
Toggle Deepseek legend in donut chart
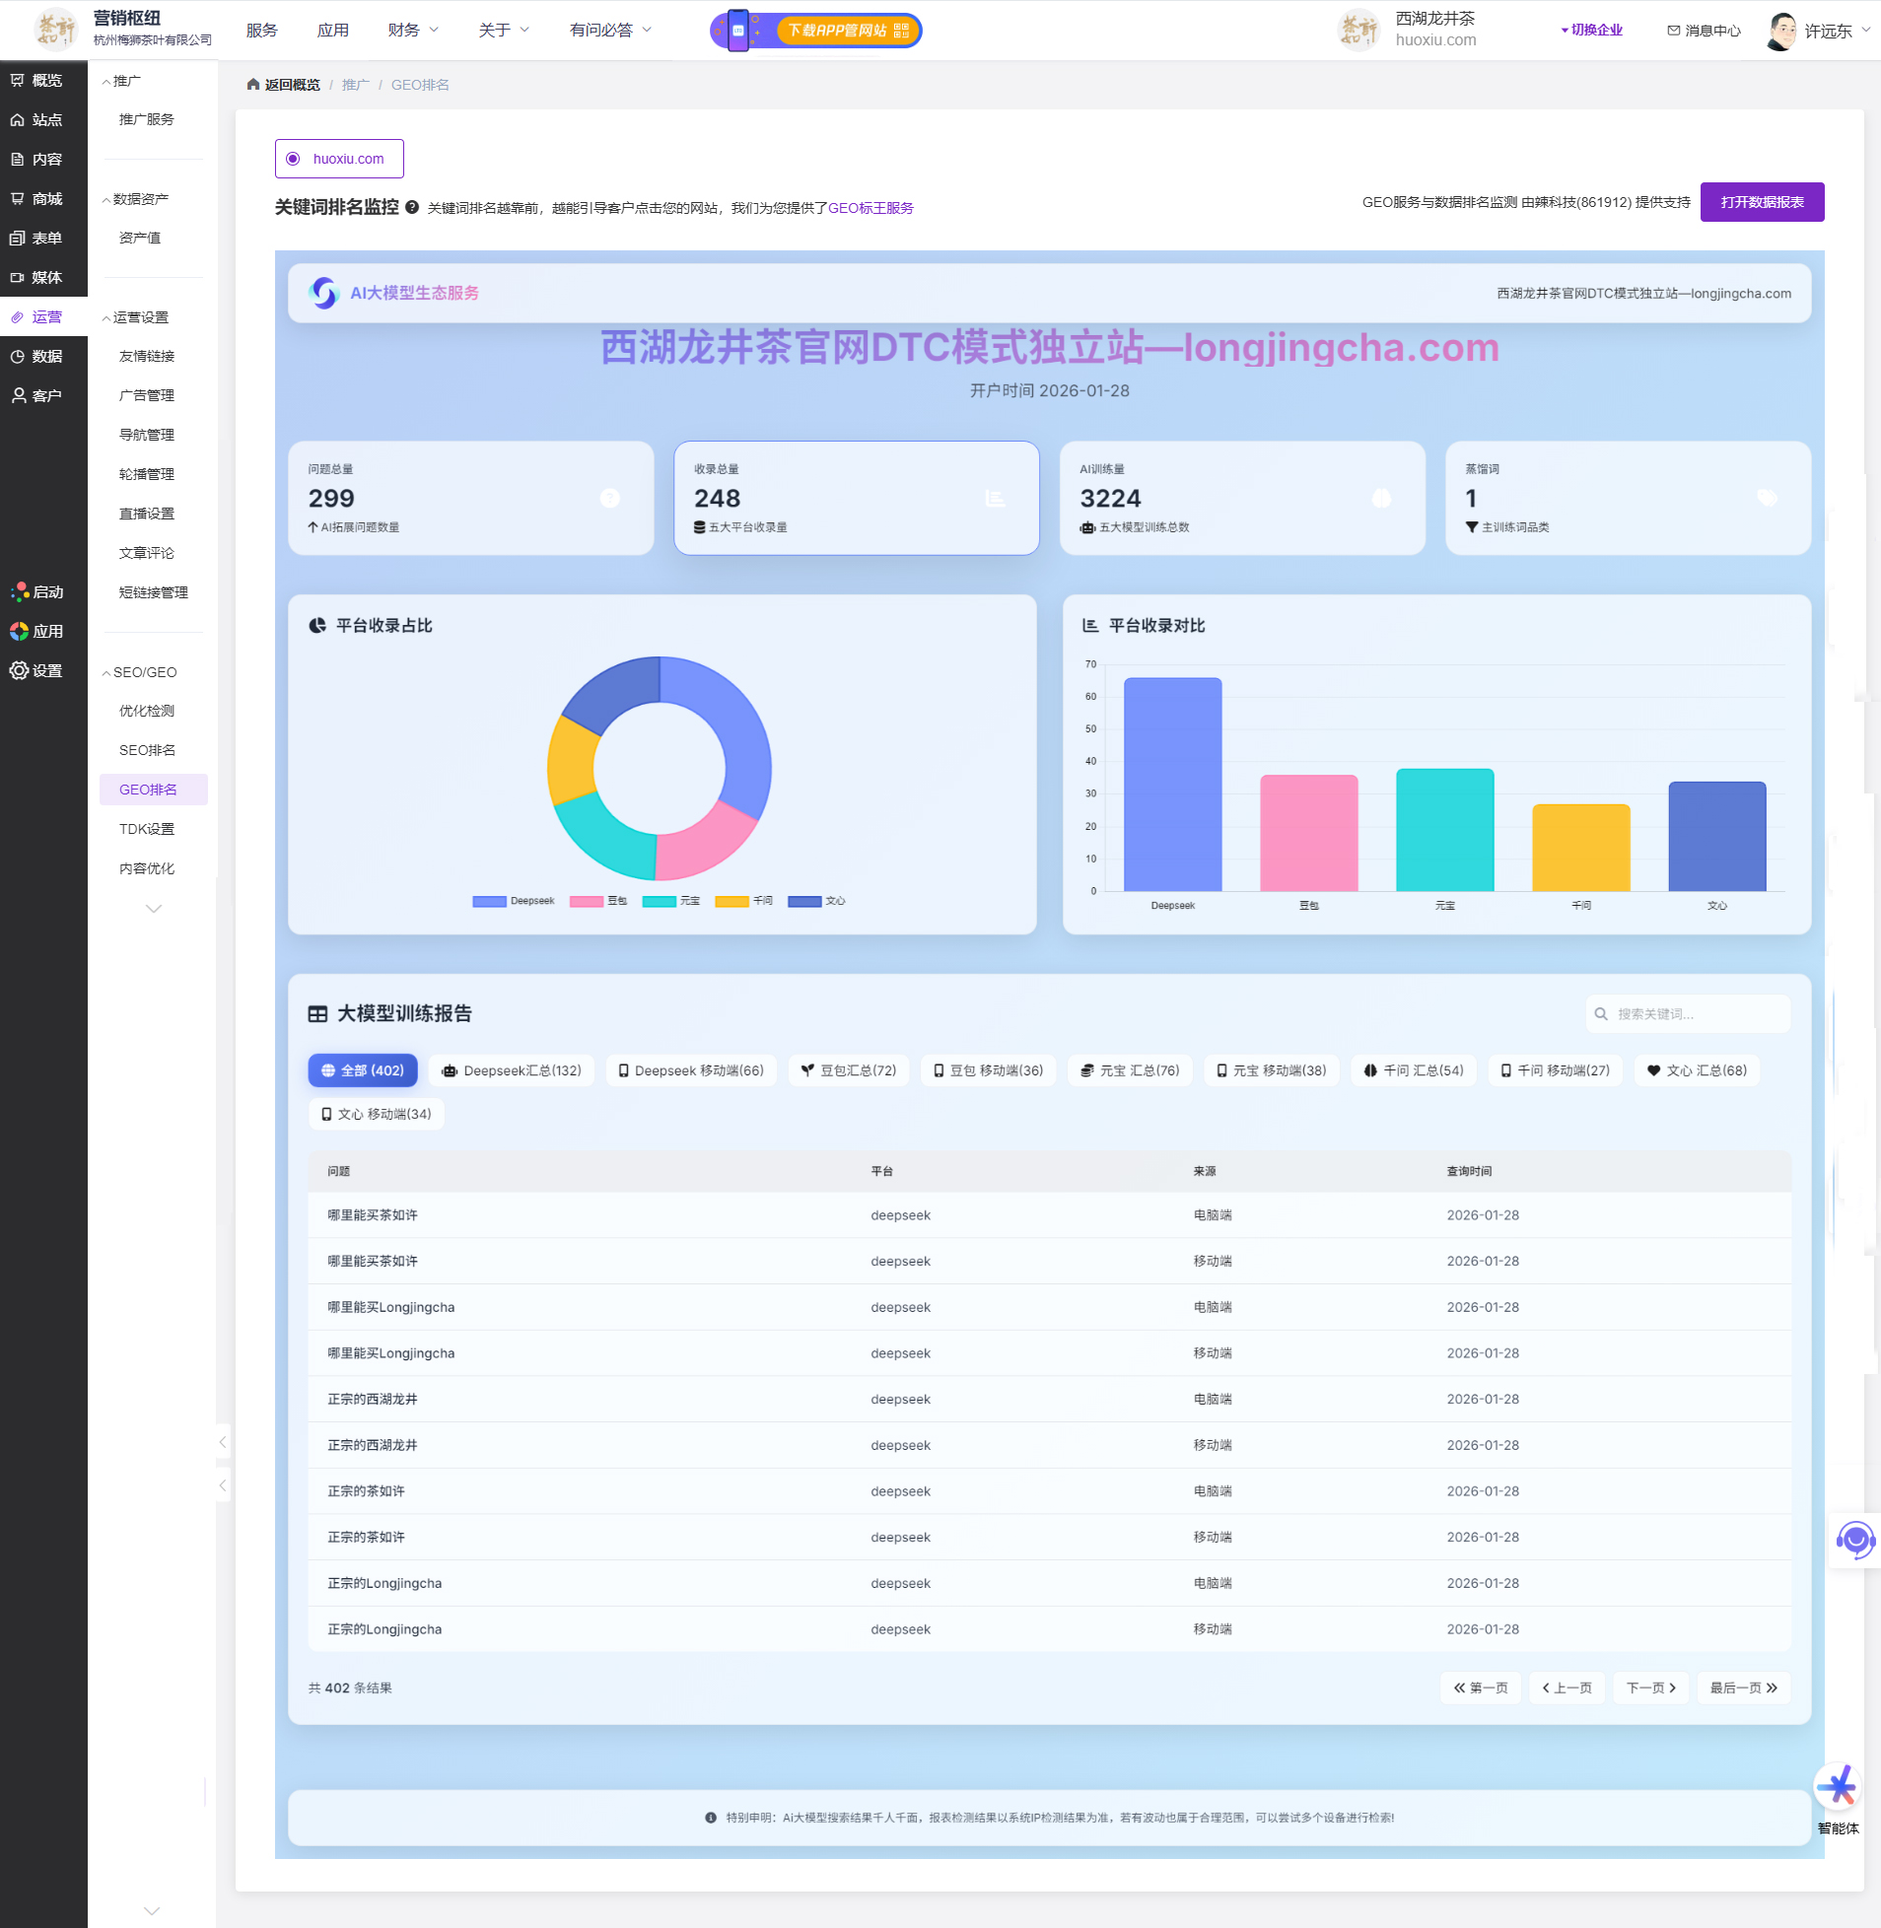point(514,901)
